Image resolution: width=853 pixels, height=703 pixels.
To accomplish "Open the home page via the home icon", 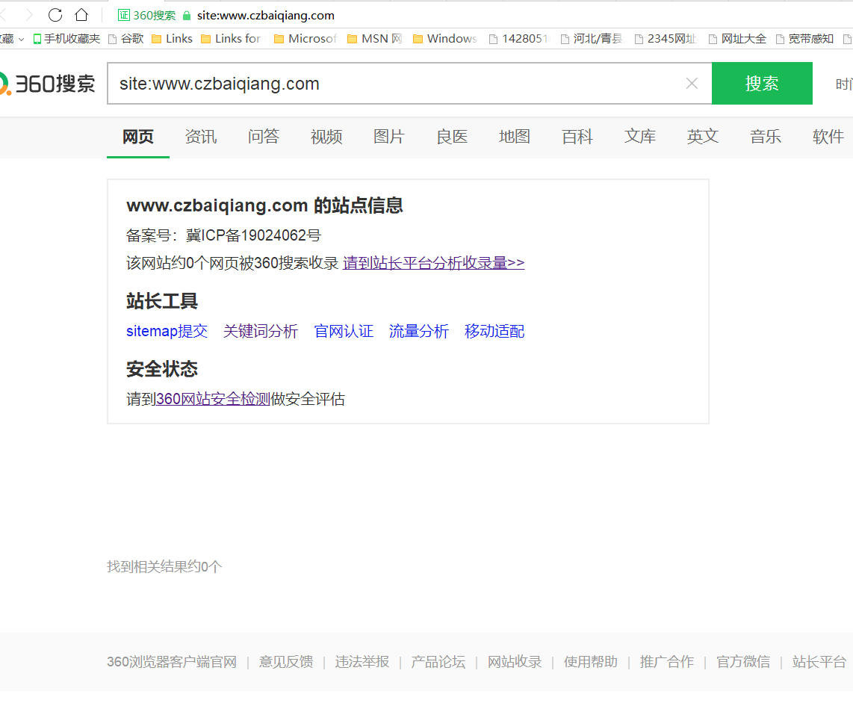I will 81,15.
